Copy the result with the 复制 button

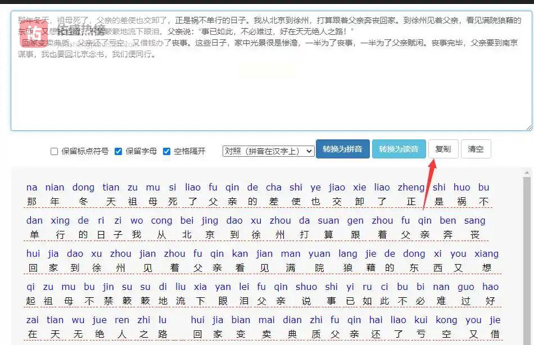pos(443,149)
